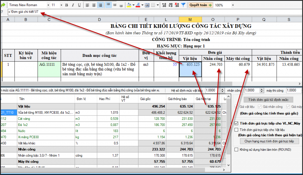Select the 'Nước' material row
303x175 pixels.
pos(114,131)
